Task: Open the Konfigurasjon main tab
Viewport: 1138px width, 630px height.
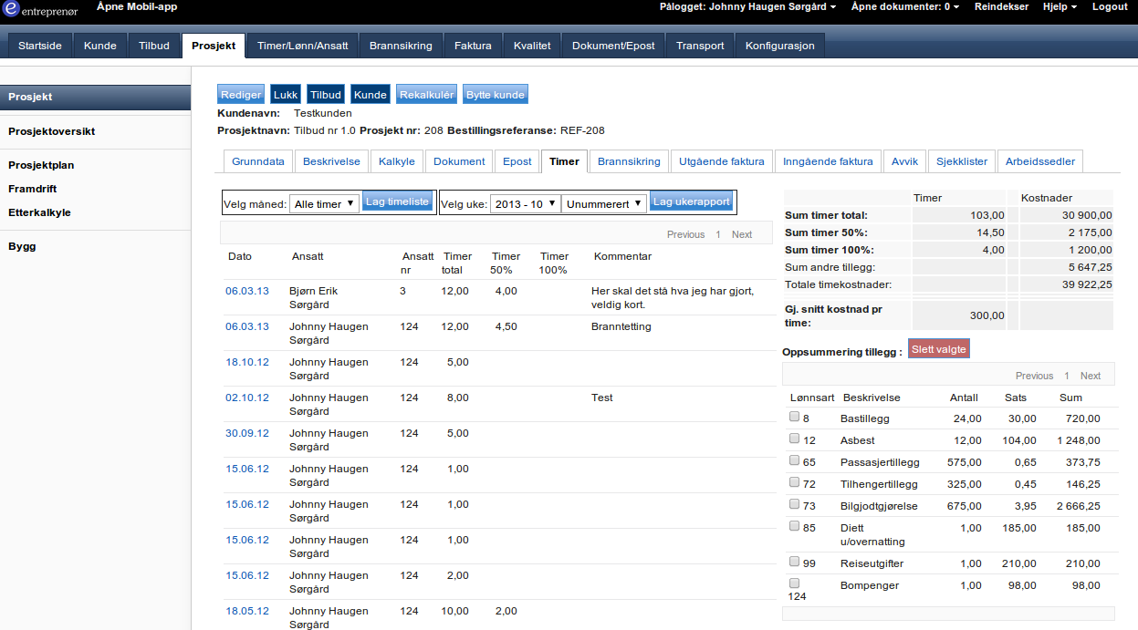Action: pos(780,46)
